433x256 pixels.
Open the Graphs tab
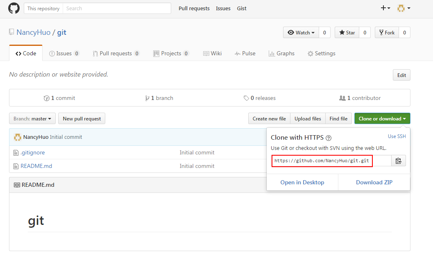pyautogui.click(x=281, y=53)
